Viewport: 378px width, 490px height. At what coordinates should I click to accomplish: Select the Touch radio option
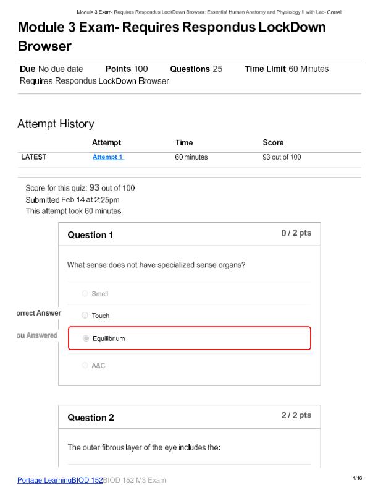[85, 315]
